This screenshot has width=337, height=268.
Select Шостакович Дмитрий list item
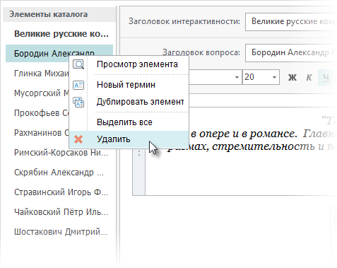tap(60, 232)
